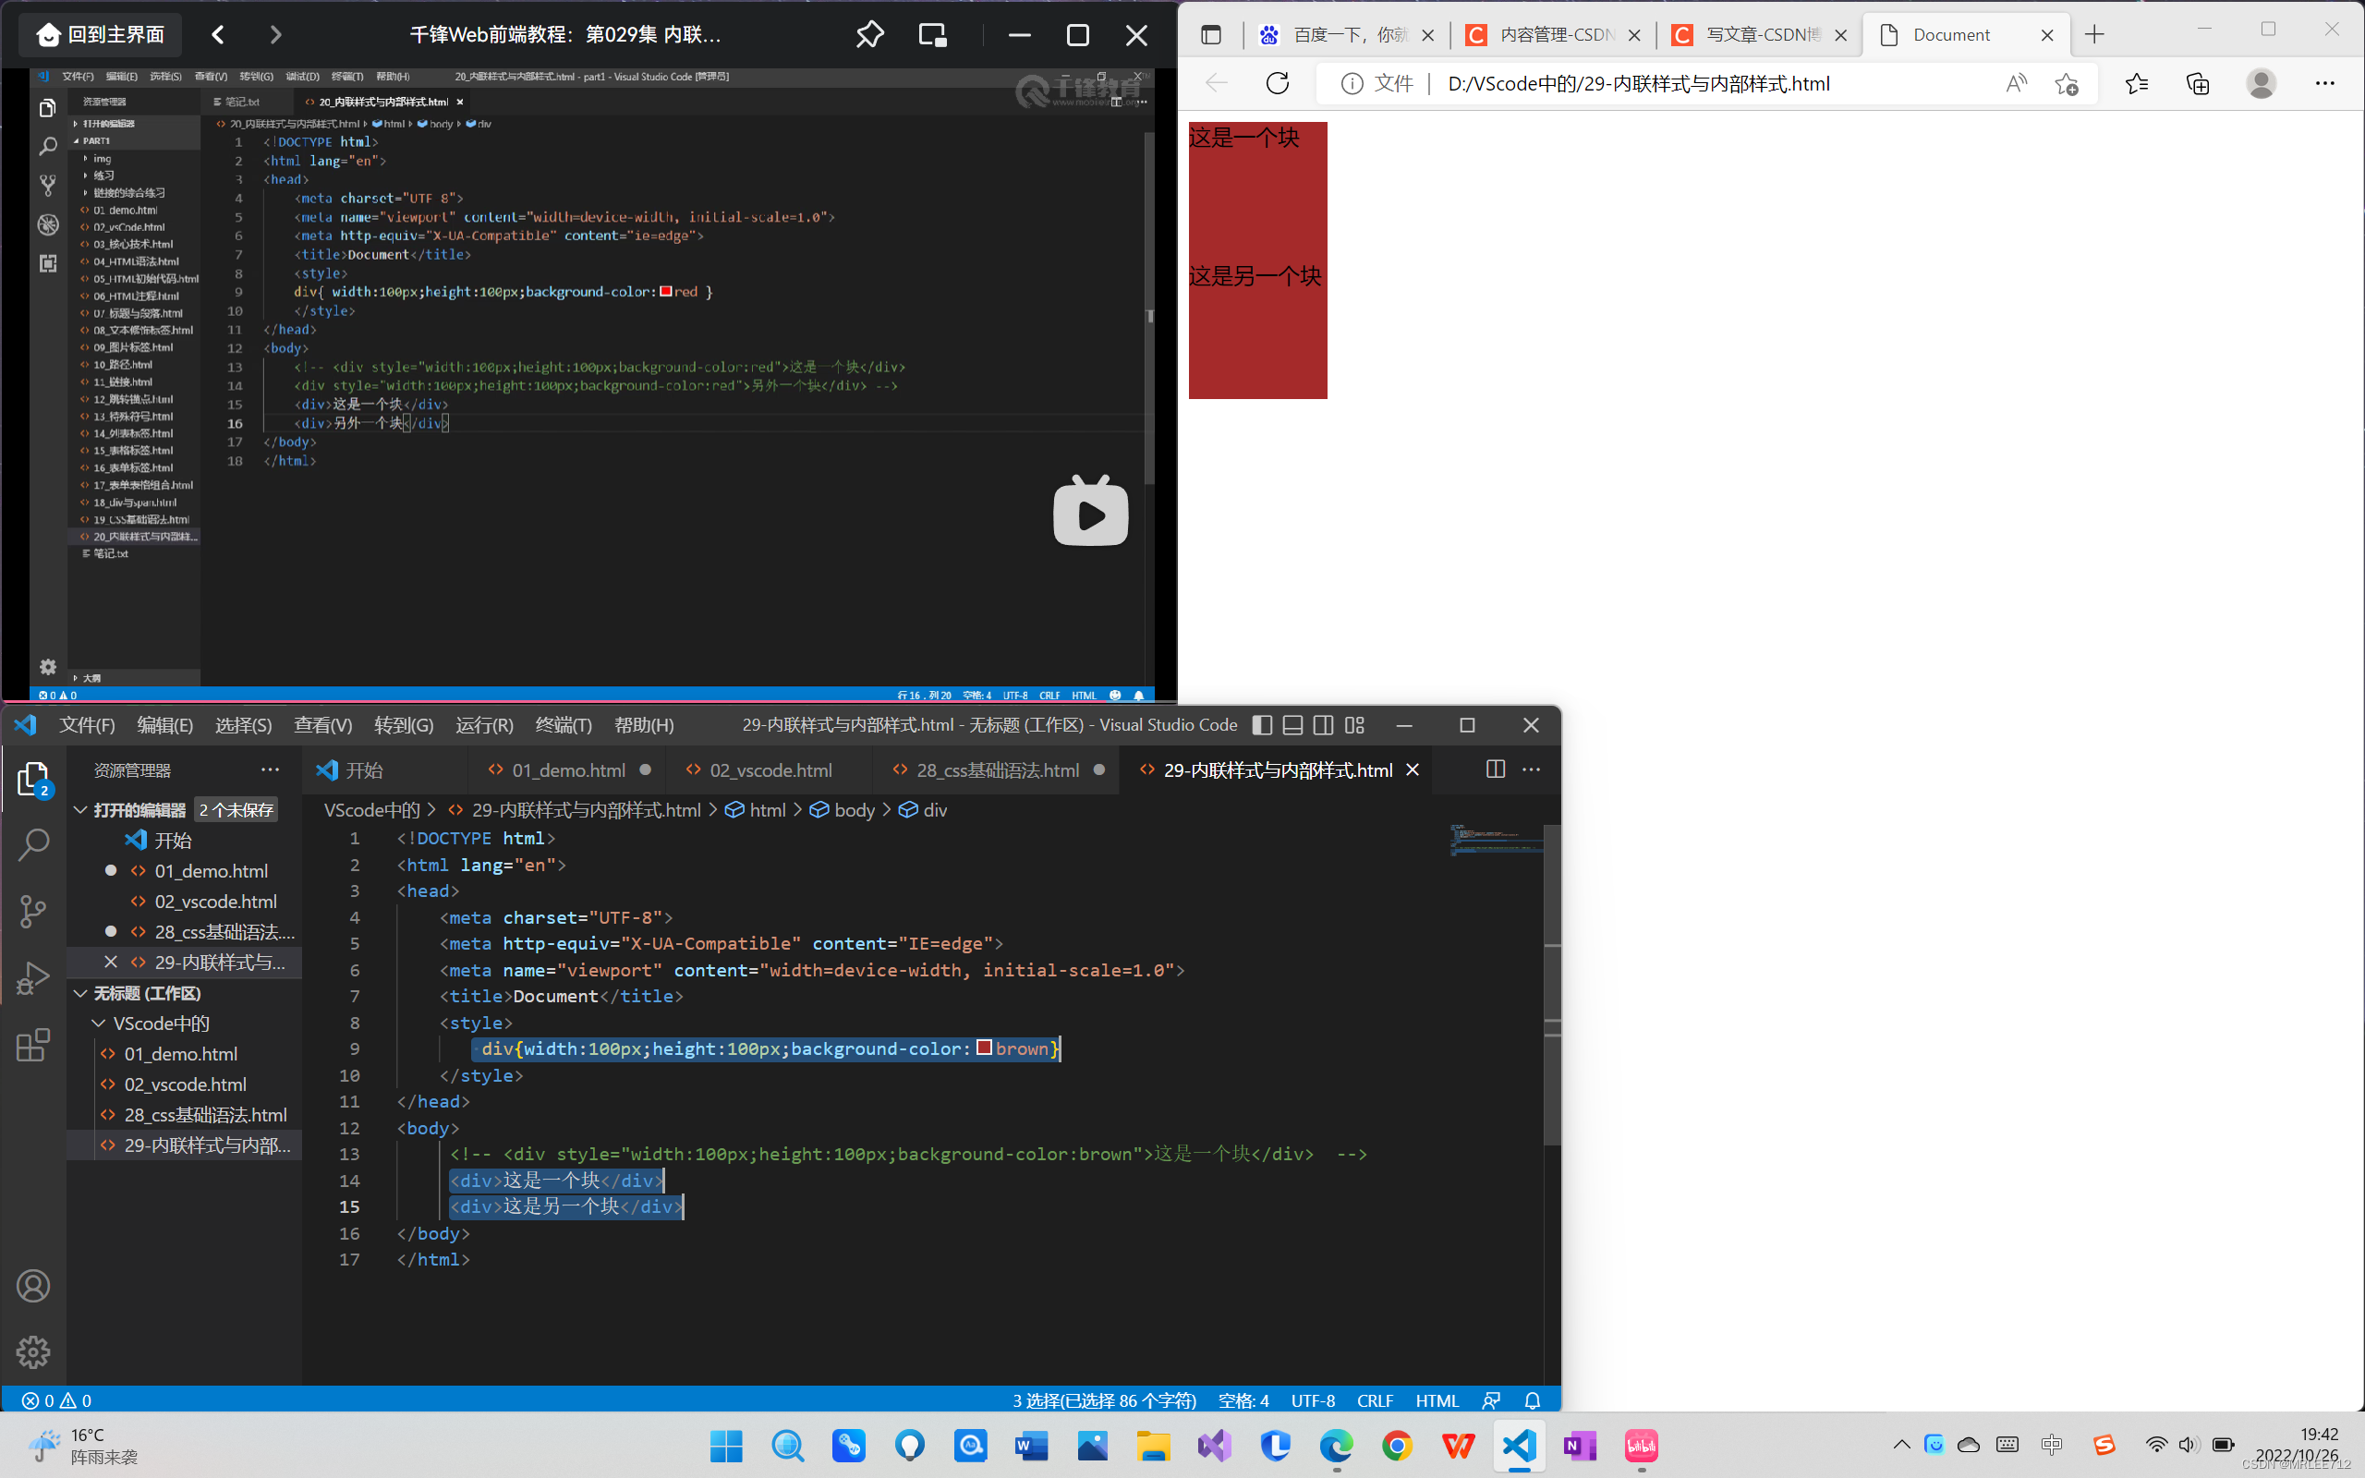2365x1478 pixels.
Task: Open 28_css基础语法.html in workspace file tree
Action: [205, 1114]
